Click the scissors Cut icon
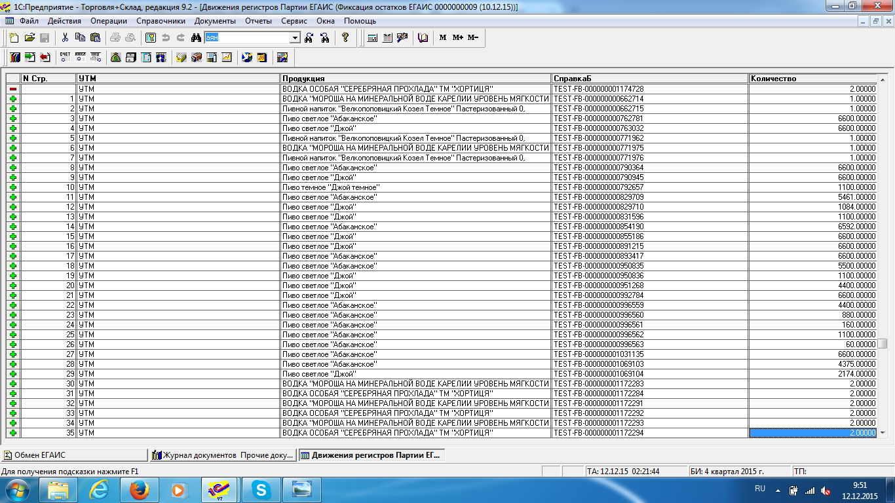This screenshot has width=895, height=503. (x=65, y=38)
